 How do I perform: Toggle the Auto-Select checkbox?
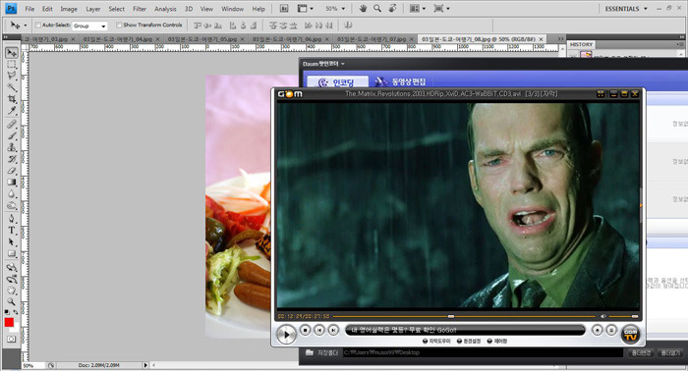point(37,25)
